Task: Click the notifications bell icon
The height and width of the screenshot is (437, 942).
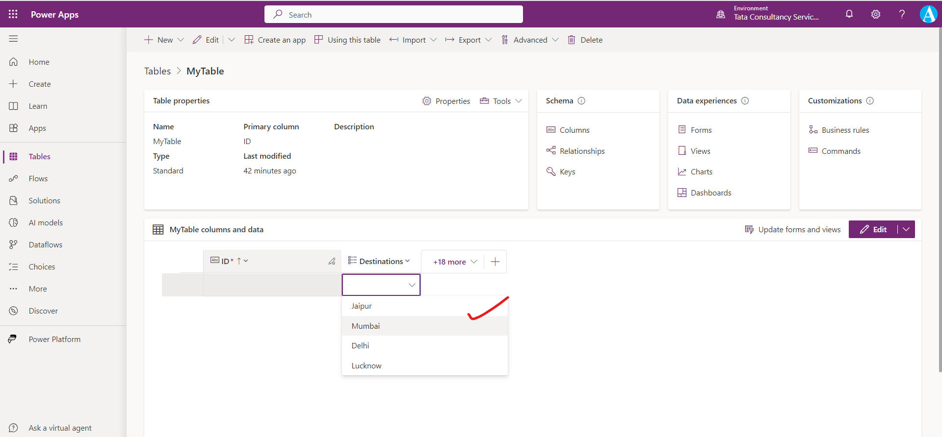Action: pyautogui.click(x=849, y=14)
